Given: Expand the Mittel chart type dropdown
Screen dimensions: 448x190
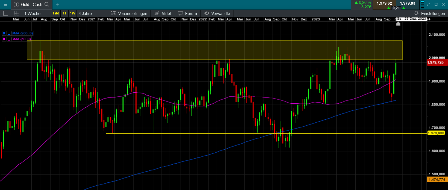Looking at the screenshot, I should pos(163,14).
